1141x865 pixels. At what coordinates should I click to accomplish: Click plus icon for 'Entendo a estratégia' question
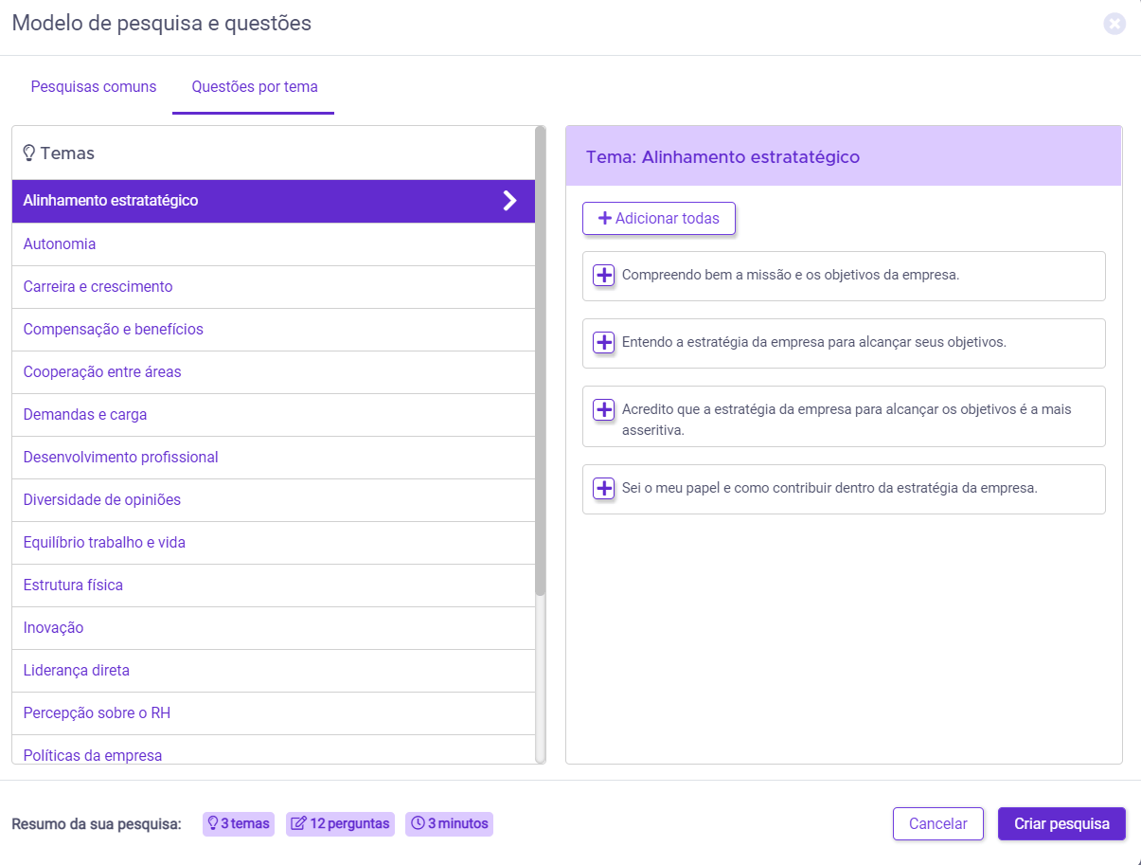[603, 343]
